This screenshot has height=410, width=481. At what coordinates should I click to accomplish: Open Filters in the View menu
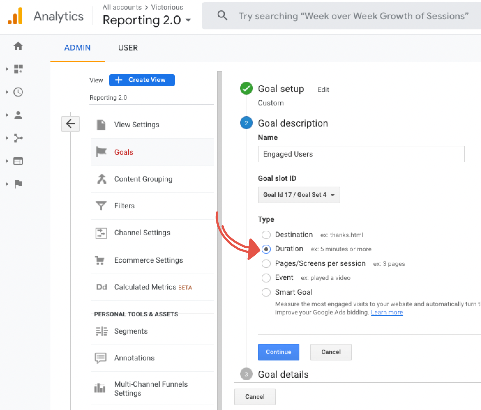click(x=124, y=206)
